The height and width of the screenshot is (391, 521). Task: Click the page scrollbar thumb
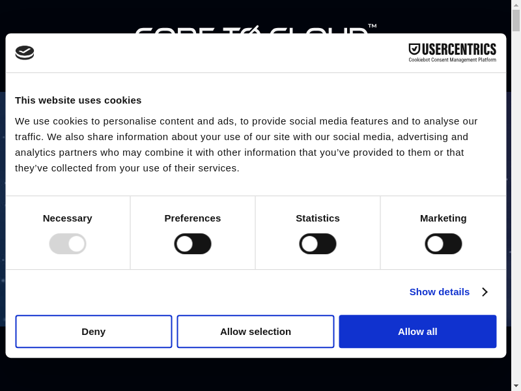pos(516,21)
